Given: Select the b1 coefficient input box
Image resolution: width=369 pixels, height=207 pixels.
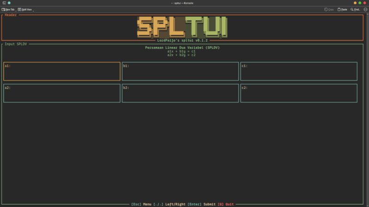Looking at the screenshot, I should click(x=180, y=71).
